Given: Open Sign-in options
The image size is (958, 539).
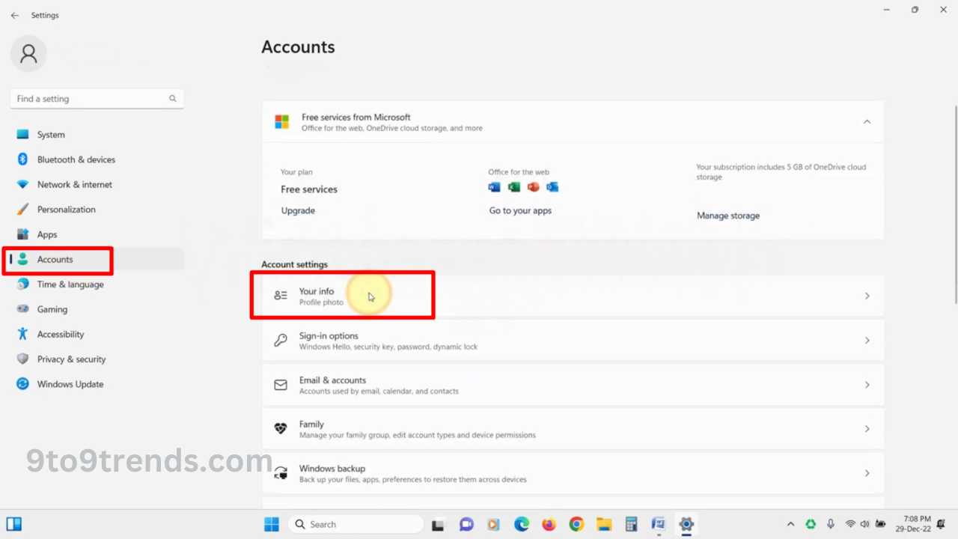Looking at the screenshot, I should click(x=573, y=341).
